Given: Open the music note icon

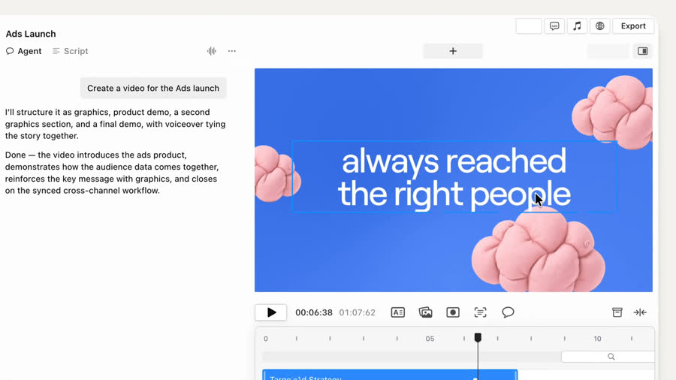Looking at the screenshot, I should pos(577,26).
